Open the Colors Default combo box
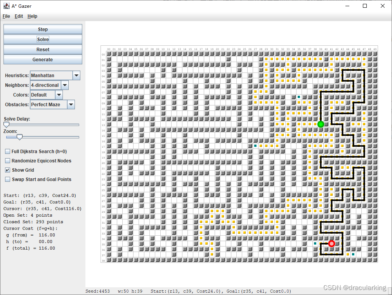Viewport: 392px width, 295px height. (46, 95)
